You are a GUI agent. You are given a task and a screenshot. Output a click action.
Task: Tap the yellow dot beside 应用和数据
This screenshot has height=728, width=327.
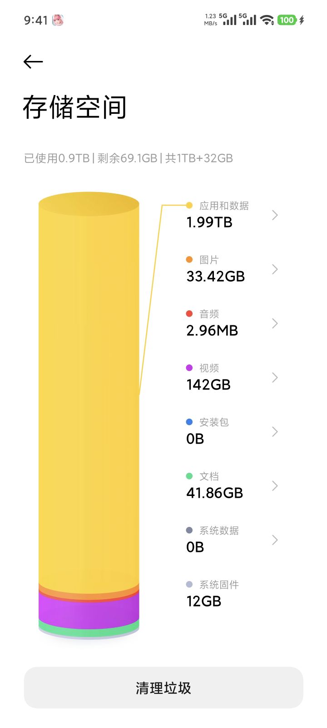pyautogui.click(x=189, y=206)
